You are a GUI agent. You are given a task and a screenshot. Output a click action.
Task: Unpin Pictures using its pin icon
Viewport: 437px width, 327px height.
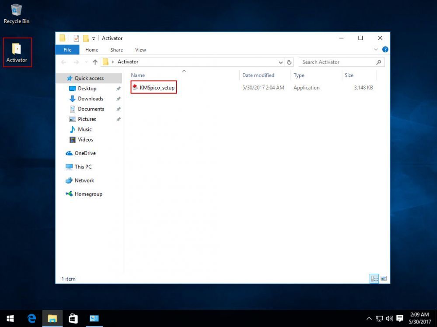point(118,119)
